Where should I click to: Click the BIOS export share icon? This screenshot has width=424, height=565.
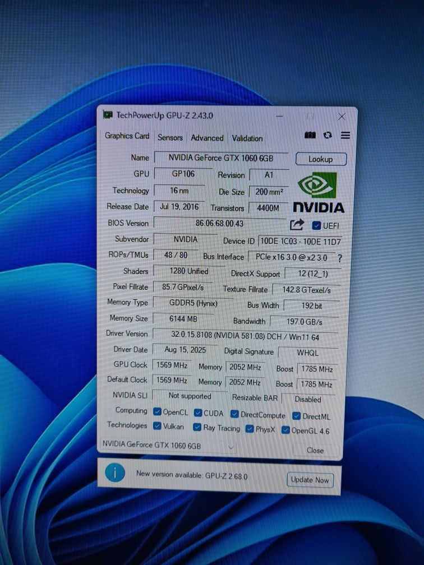297,224
